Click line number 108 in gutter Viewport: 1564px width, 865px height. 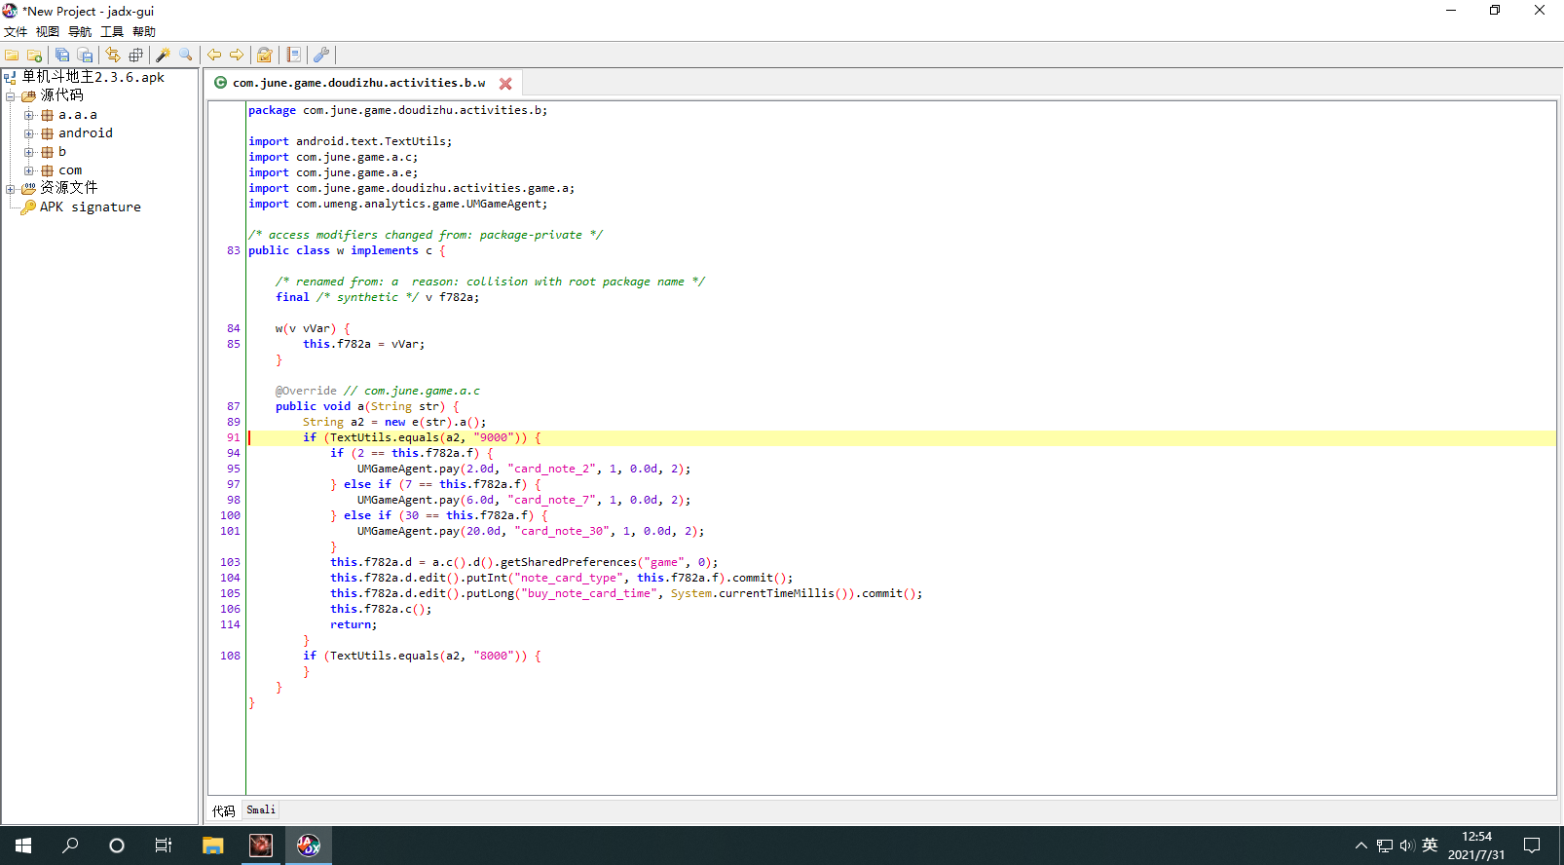[x=230, y=656]
